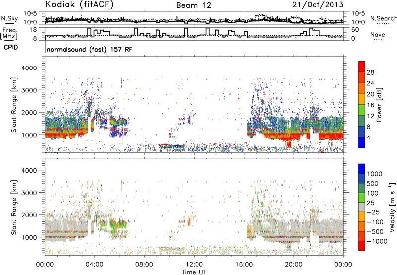Viewport: 397px width, 275px height.
Task: Click the "20" power colorbar label
Action: (x=370, y=94)
